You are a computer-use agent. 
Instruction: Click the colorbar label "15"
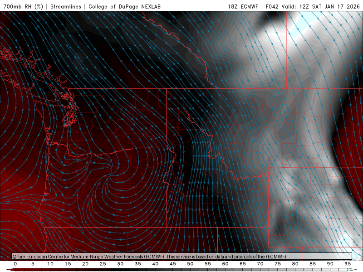tap(68, 264)
